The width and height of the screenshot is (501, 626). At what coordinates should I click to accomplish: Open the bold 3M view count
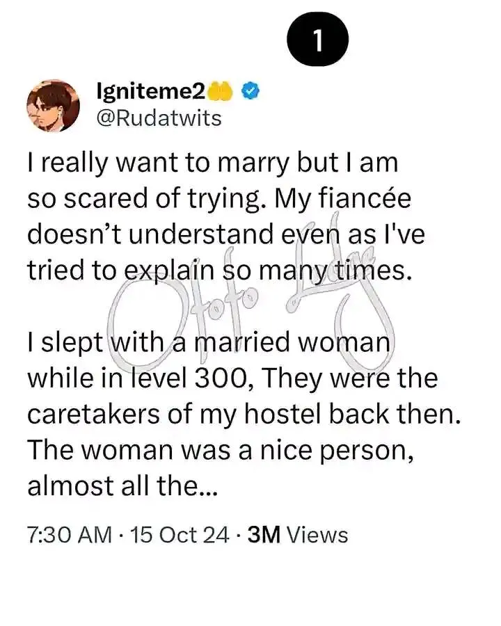click(264, 535)
